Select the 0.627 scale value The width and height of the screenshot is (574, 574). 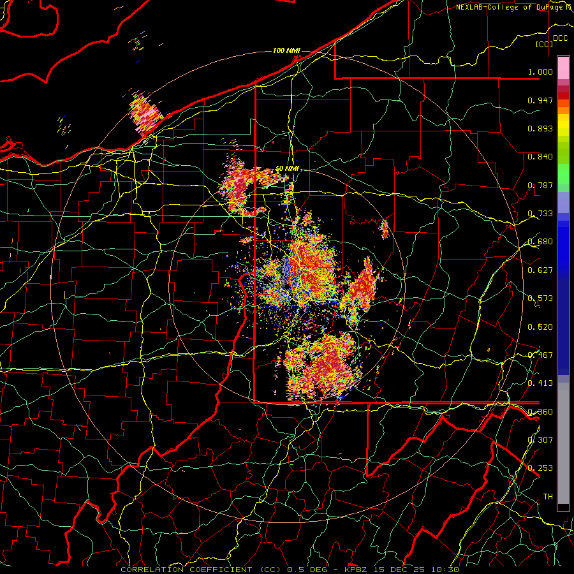[x=540, y=270]
